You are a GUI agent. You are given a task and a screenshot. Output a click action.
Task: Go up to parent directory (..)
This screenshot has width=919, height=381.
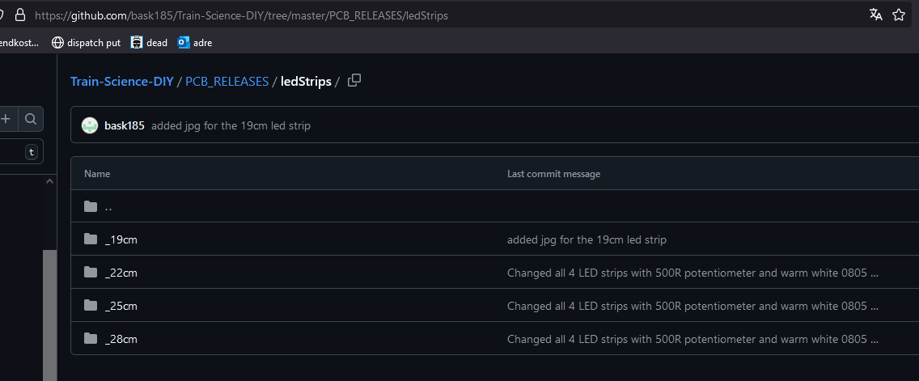click(x=108, y=206)
